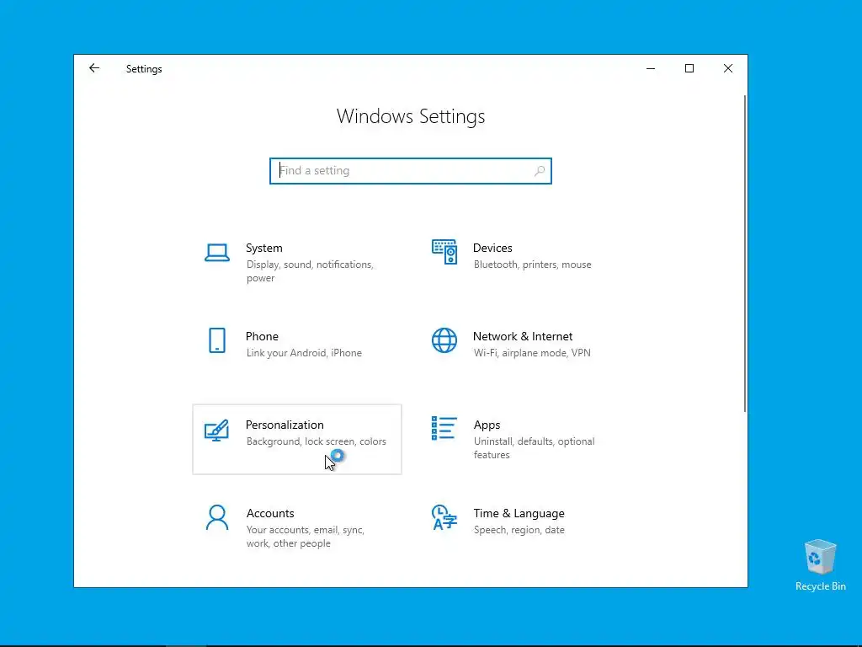Image resolution: width=862 pixels, height=647 pixels.
Task: Open the Apps category title
Action: click(487, 425)
